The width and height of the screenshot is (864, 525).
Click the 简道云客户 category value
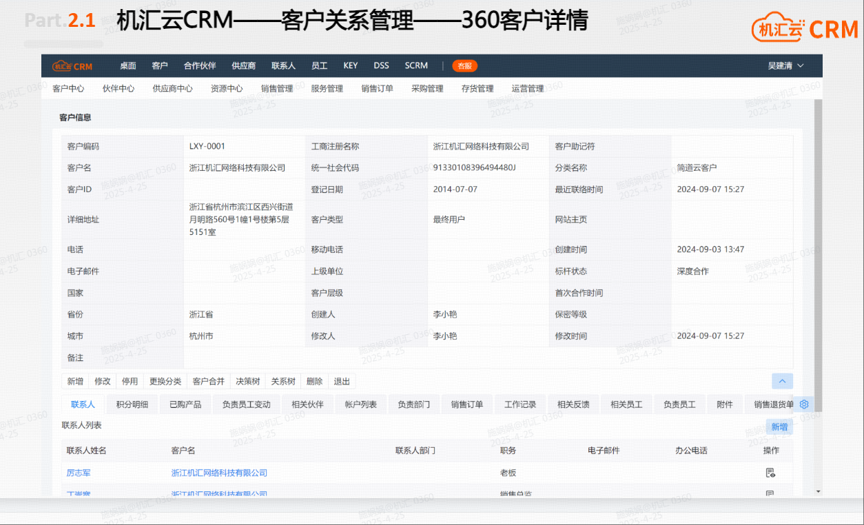point(697,167)
